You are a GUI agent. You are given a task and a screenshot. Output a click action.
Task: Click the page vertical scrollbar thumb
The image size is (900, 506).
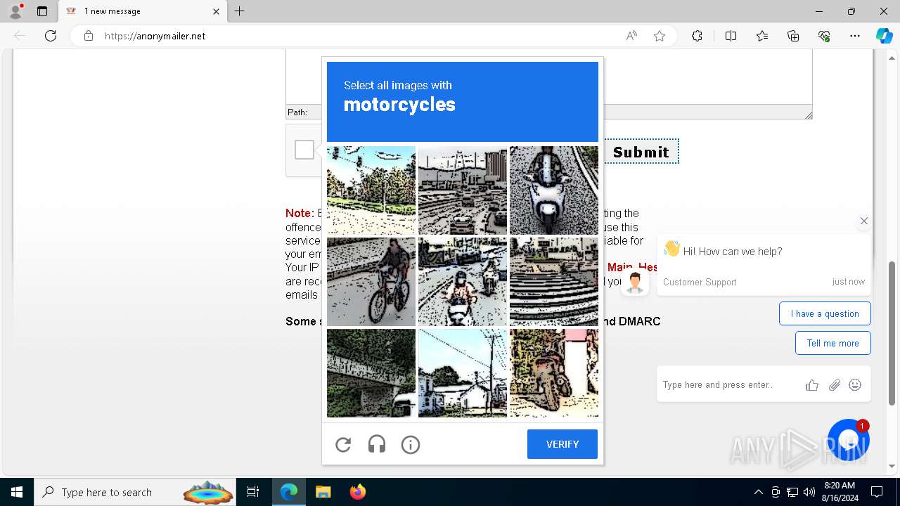point(892,333)
